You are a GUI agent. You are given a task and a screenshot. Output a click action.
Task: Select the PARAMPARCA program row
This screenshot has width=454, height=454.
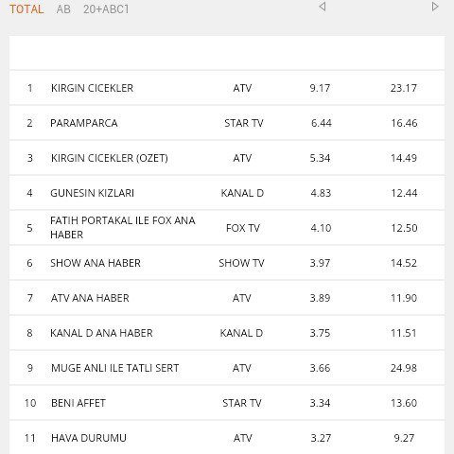tap(227, 123)
